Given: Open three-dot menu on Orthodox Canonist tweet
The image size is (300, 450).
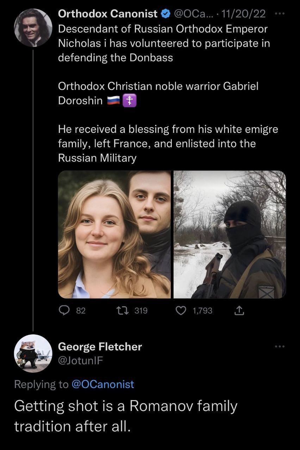Looking at the screenshot, I should point(279,14).
